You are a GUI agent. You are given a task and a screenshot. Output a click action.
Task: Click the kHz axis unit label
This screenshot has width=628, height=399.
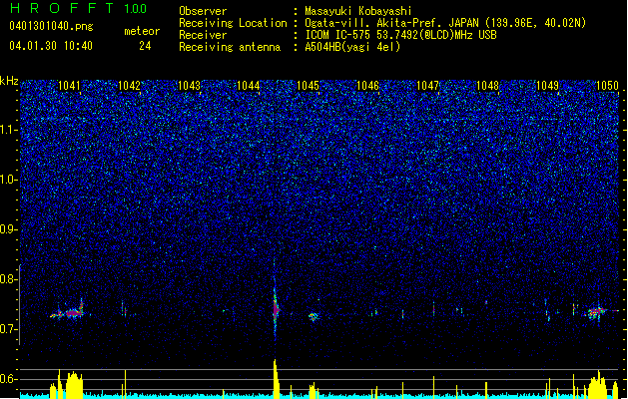coord(9,81)
